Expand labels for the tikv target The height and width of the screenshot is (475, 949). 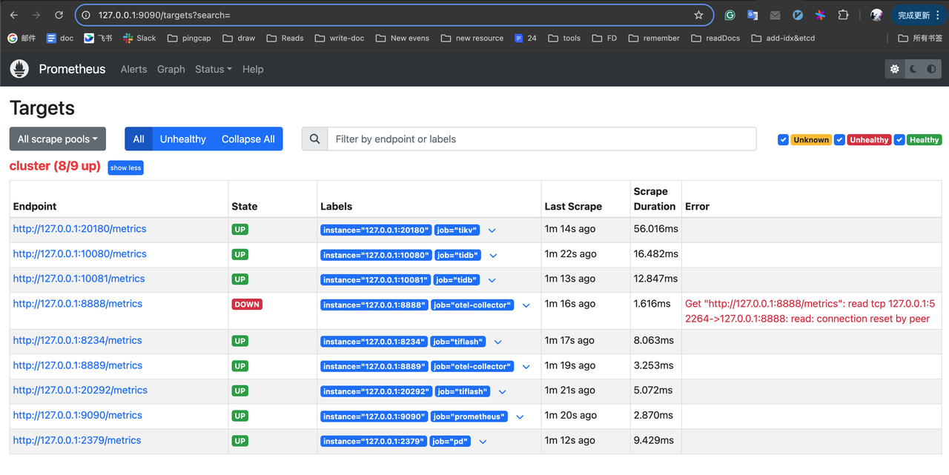pyautogui.click(x=492, y=230)
